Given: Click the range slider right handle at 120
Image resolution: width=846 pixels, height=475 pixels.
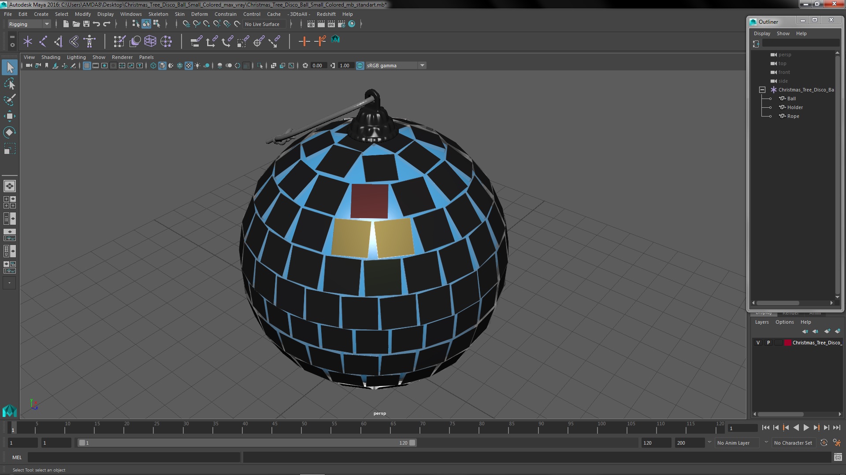Looking at the screenshot, I should [x=412, y=443].
